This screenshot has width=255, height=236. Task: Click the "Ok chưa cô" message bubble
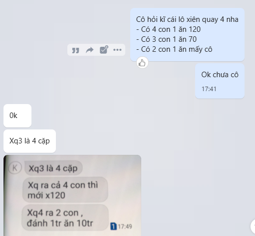coord(220,81)
